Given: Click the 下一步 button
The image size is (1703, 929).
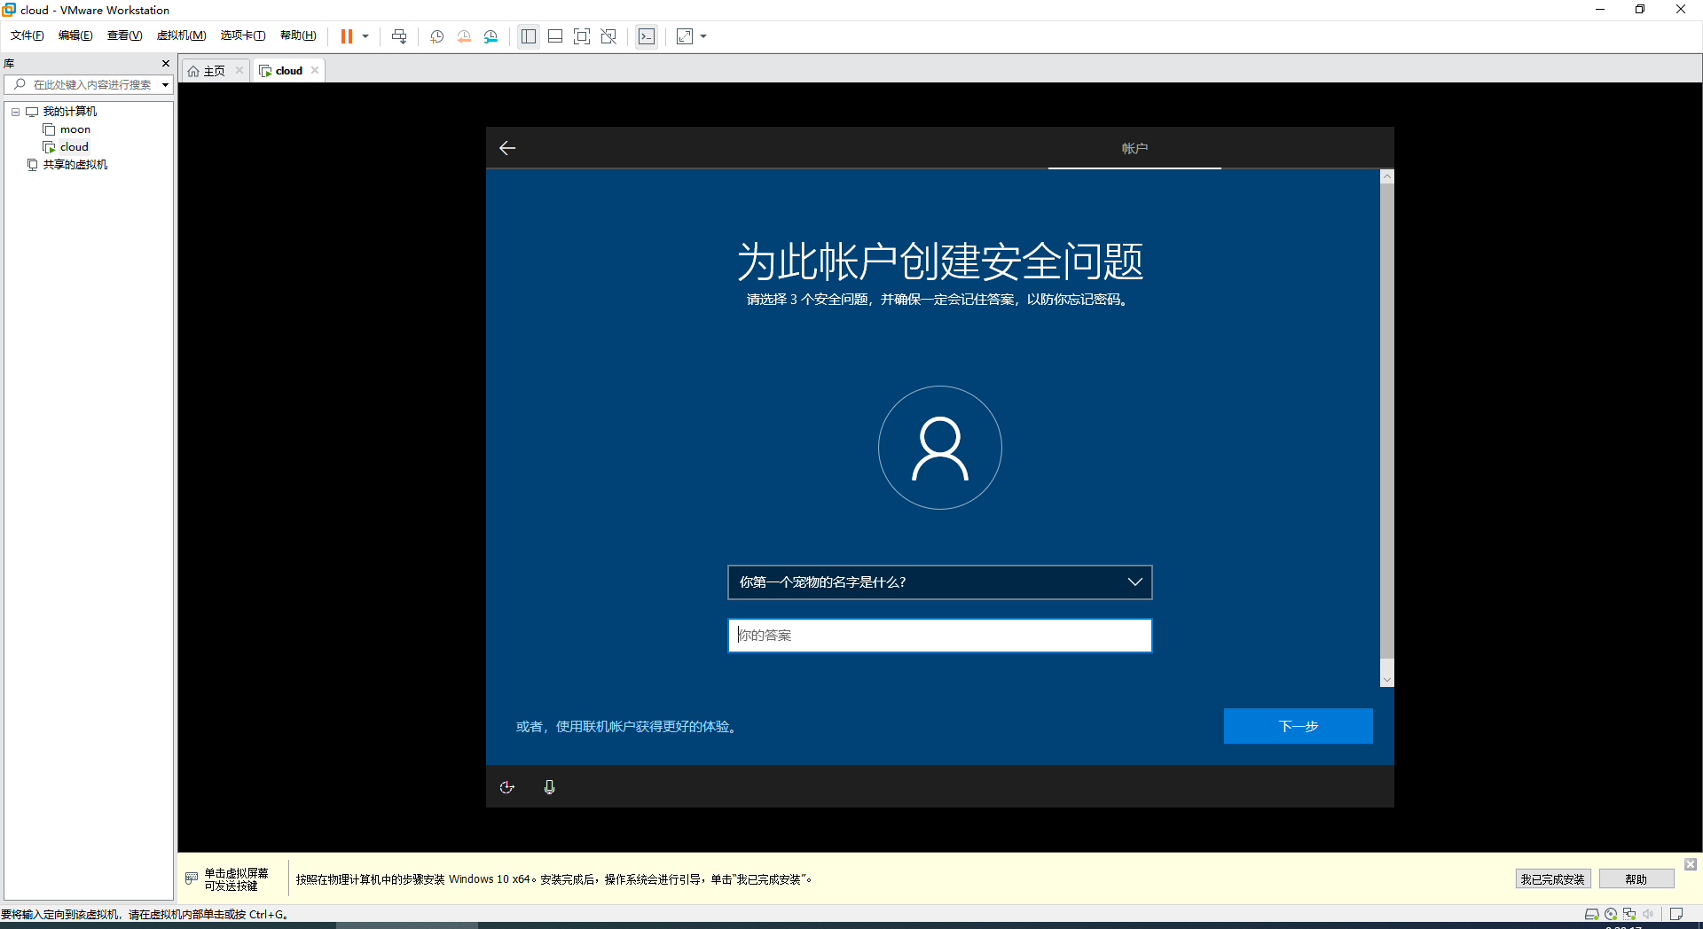Looking at the screenshot, I should click(1299, 726).
